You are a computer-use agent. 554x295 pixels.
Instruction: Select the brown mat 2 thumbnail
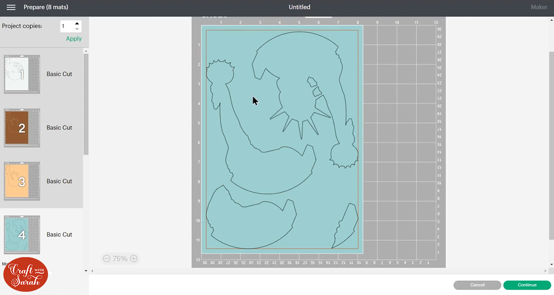coord(22,127)
